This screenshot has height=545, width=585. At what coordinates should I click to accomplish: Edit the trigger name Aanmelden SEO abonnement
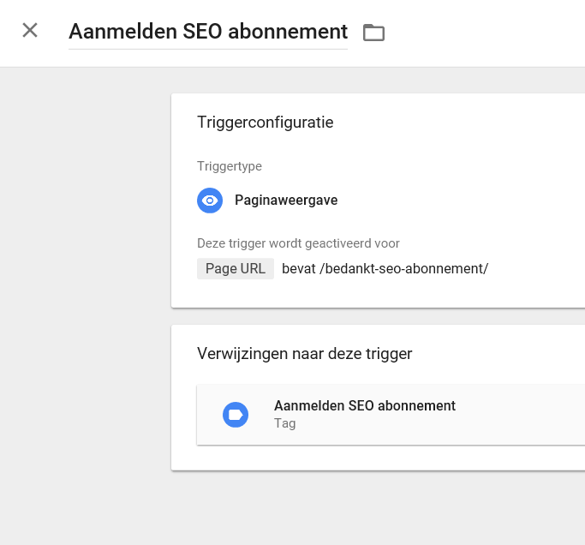(x=208, y=32)
